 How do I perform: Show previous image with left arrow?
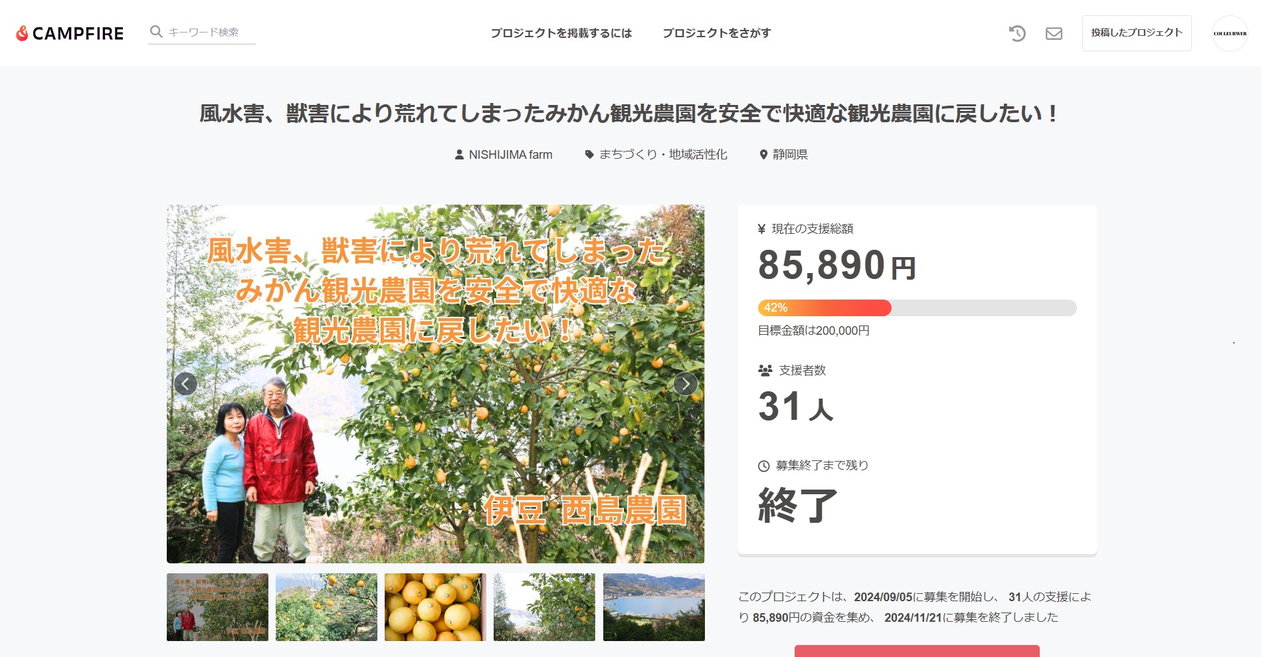pos(185,383)
